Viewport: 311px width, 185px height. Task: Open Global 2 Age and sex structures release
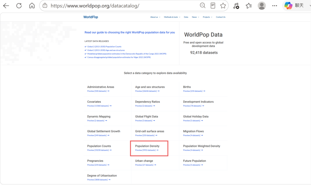click(106, 50)
